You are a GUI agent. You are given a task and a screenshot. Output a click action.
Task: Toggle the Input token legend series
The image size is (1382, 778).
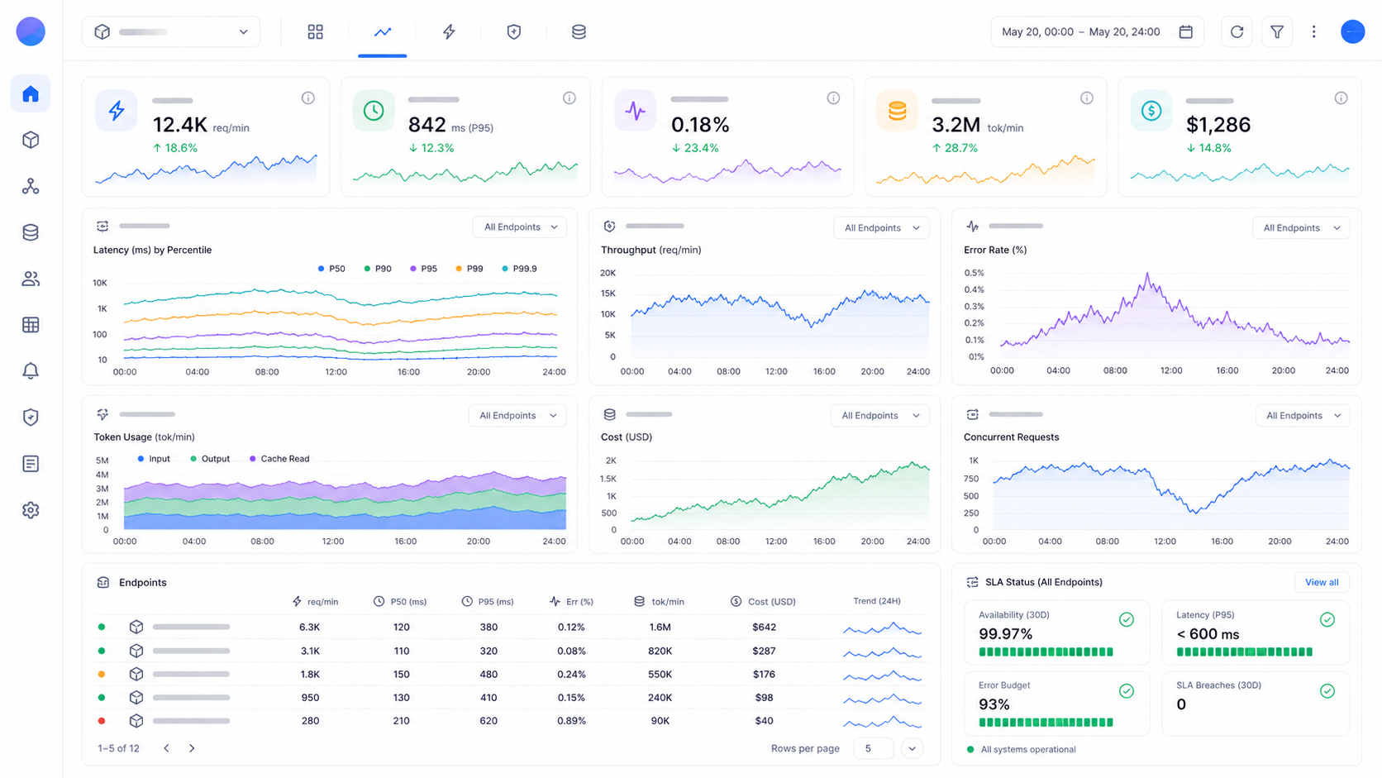click(154, 459)
